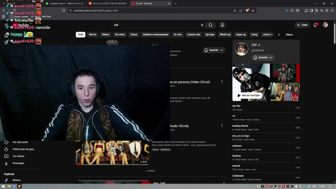This screenshot has width=336, height=189.
Task: Open YouTube notifications bell
Action: (x=315, y=25)
